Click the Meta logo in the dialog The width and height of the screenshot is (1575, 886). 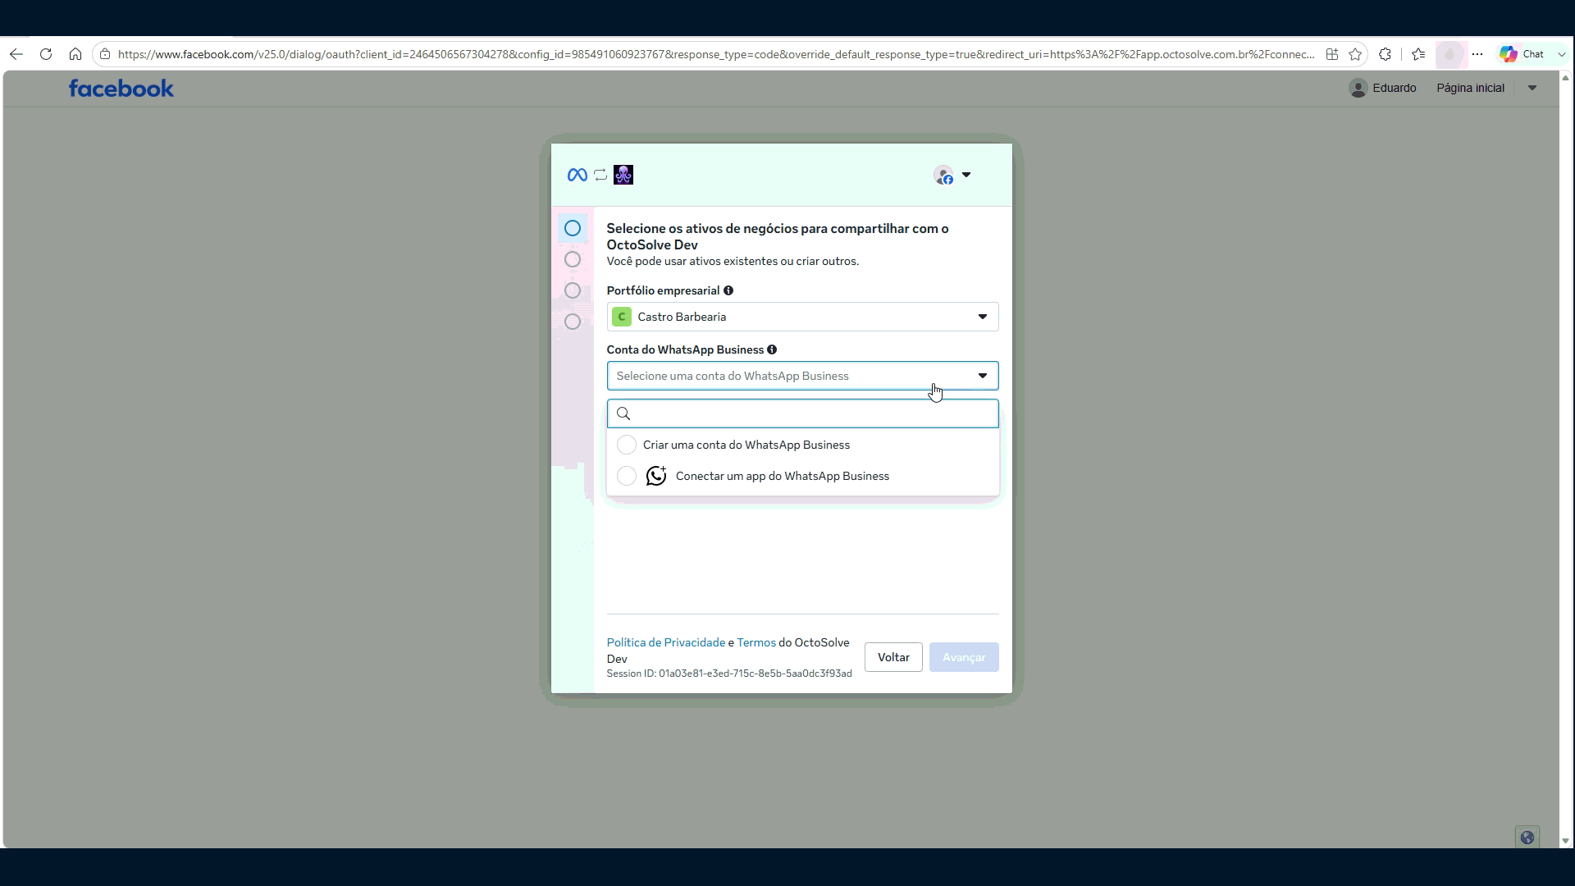577,175
